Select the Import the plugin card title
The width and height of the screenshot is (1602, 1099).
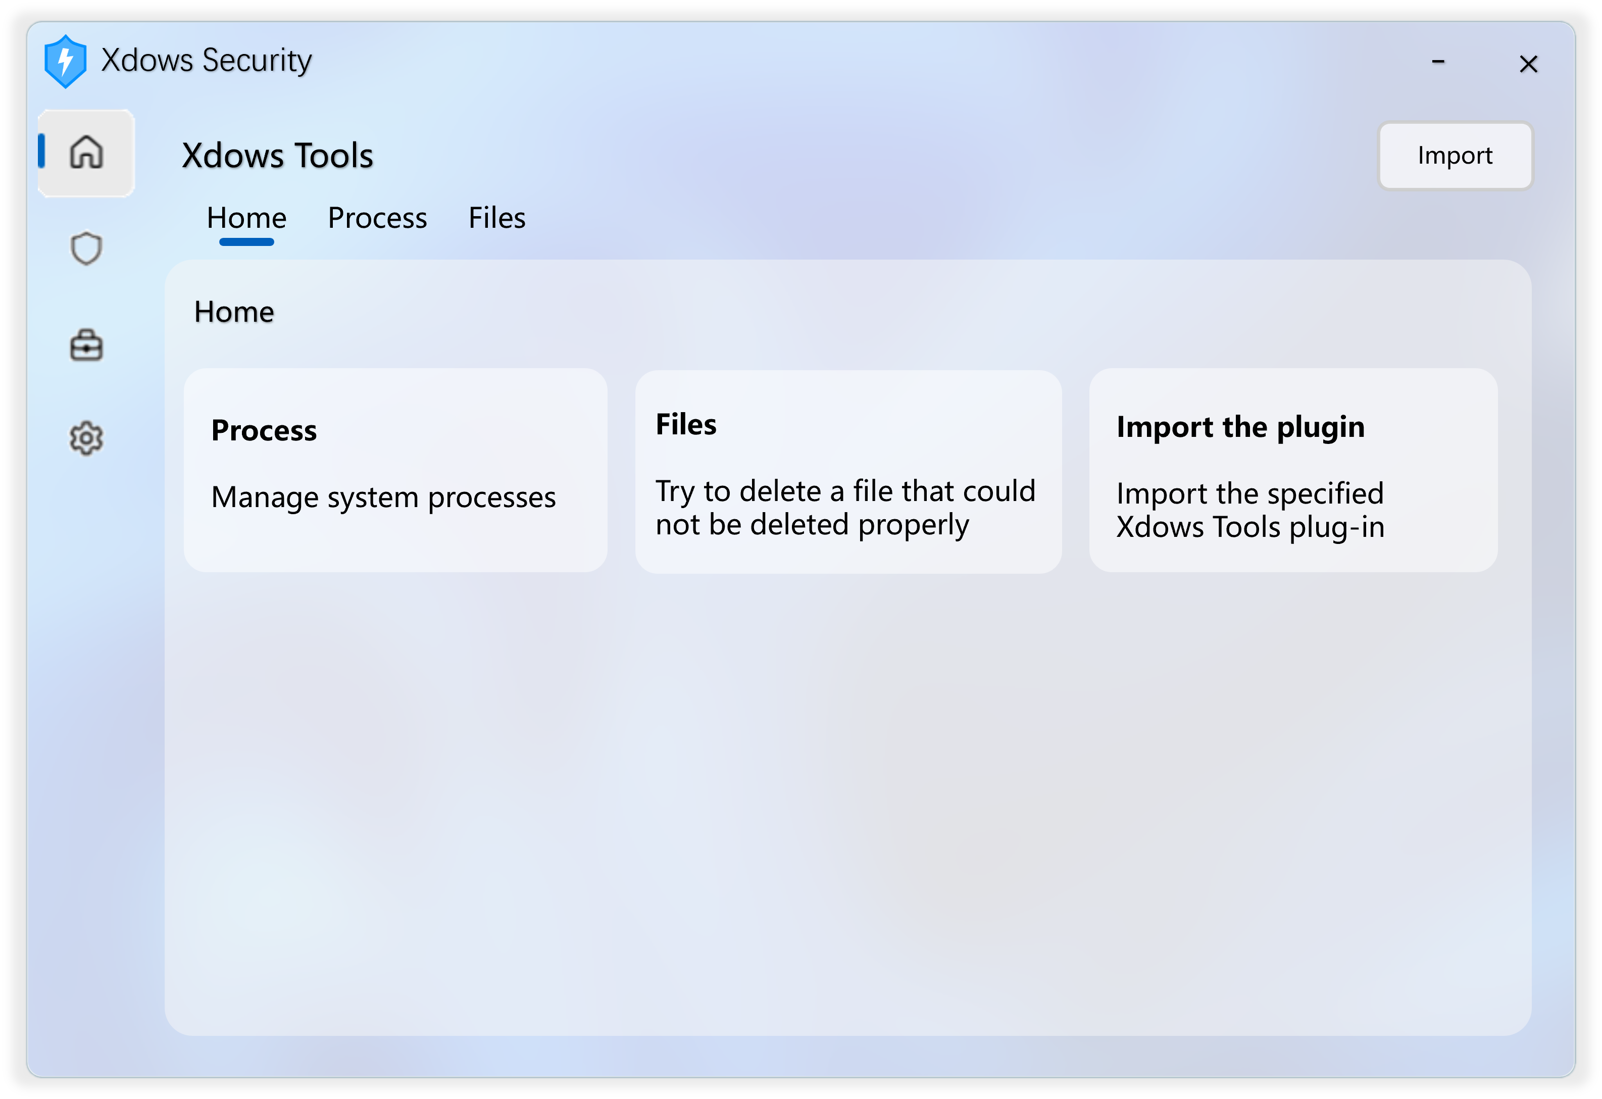click(x=1240, y=427)
